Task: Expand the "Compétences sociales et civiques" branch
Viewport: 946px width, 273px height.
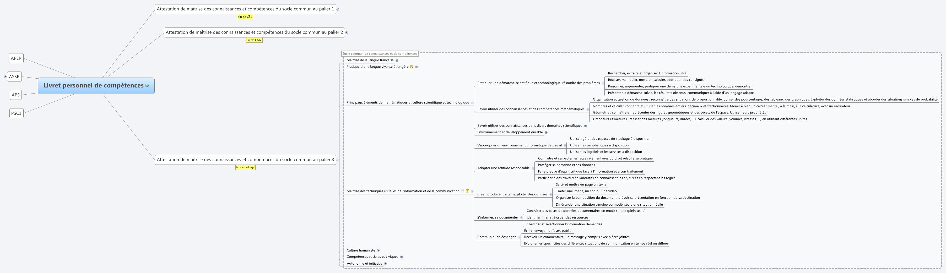Action: click(x=401, y=256)
